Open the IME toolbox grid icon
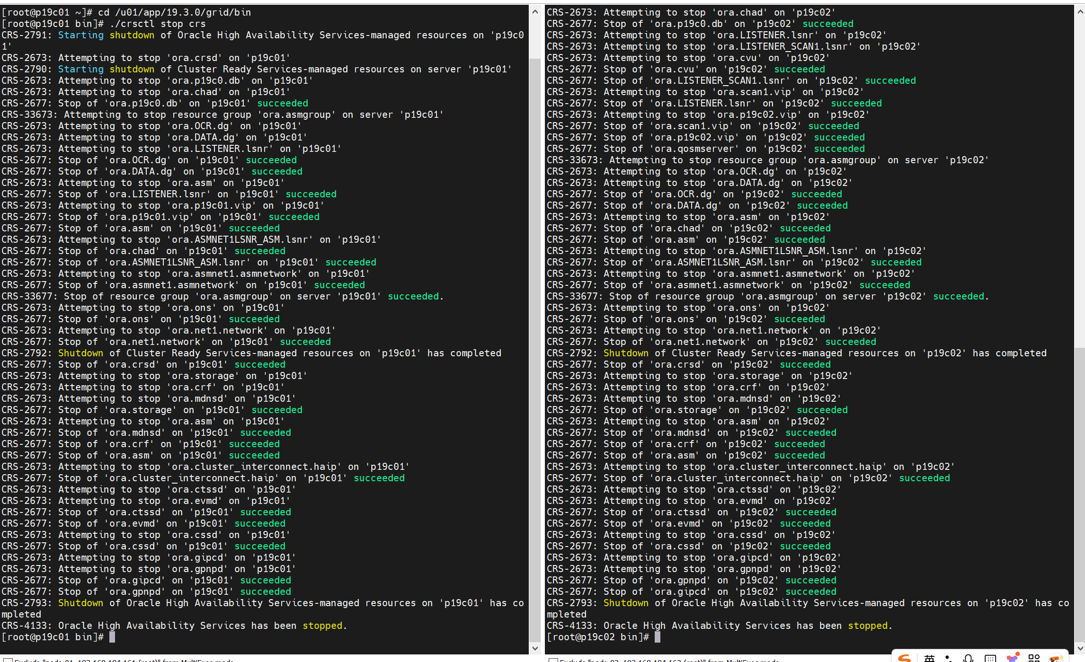The width and height of the screenshot is (1085, 662). coord(1034,658)
